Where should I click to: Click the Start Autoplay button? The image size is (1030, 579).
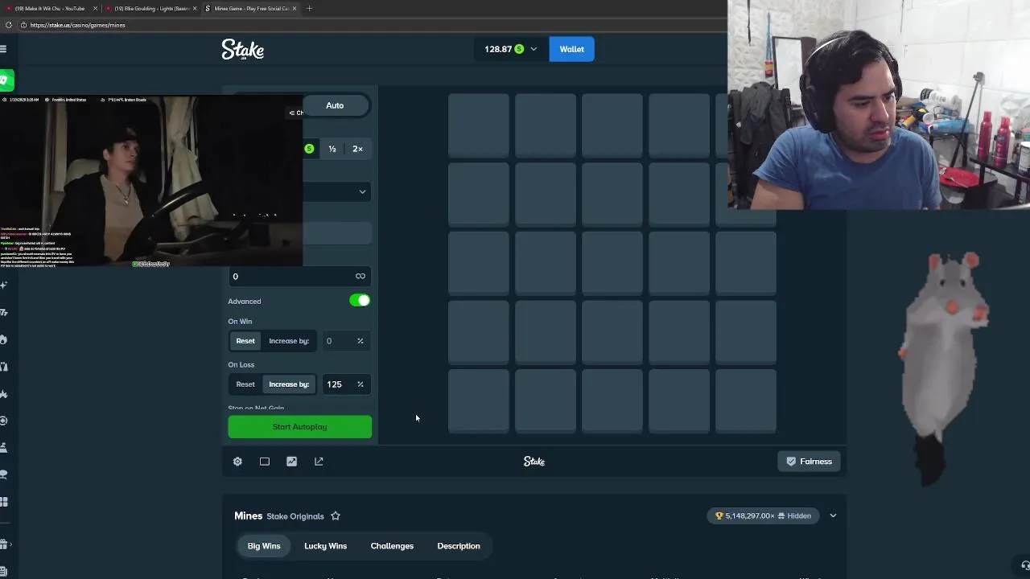coord(300,427)
